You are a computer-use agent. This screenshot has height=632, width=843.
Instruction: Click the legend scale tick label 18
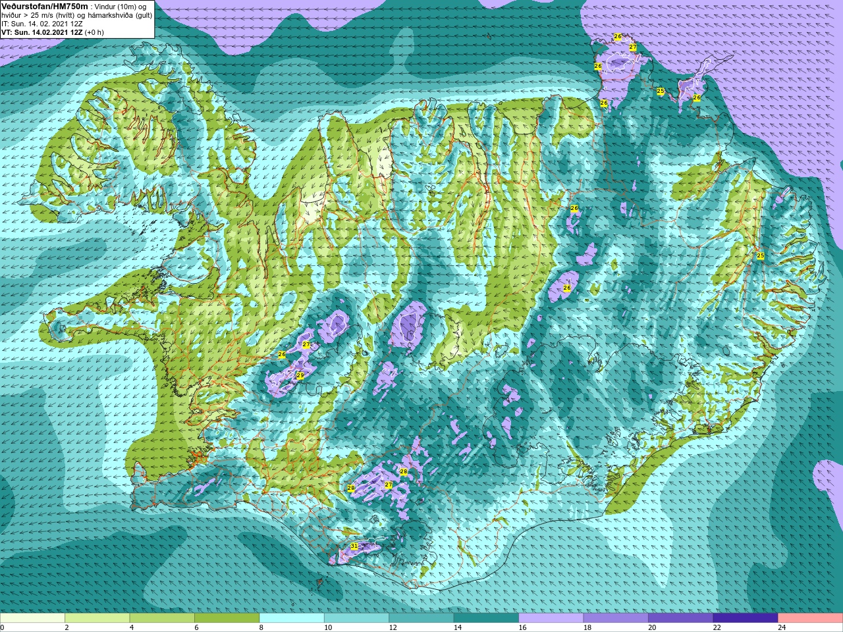click(x=587, y=627)
